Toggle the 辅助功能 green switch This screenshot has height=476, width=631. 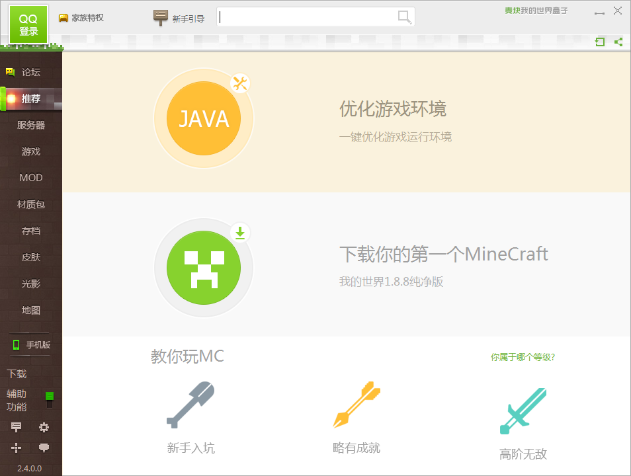50,399
